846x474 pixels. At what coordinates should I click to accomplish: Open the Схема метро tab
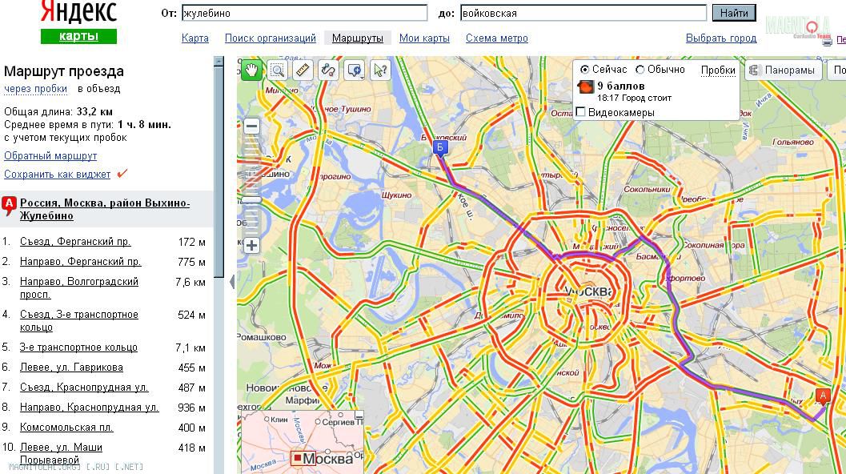[497, 38]
